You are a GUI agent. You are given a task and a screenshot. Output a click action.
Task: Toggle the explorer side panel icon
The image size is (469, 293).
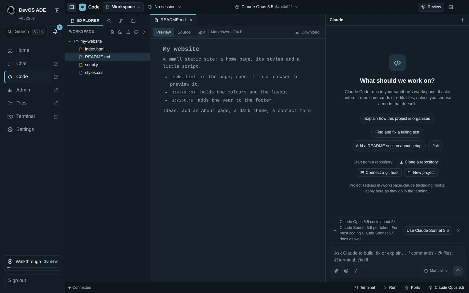[72, 7]
